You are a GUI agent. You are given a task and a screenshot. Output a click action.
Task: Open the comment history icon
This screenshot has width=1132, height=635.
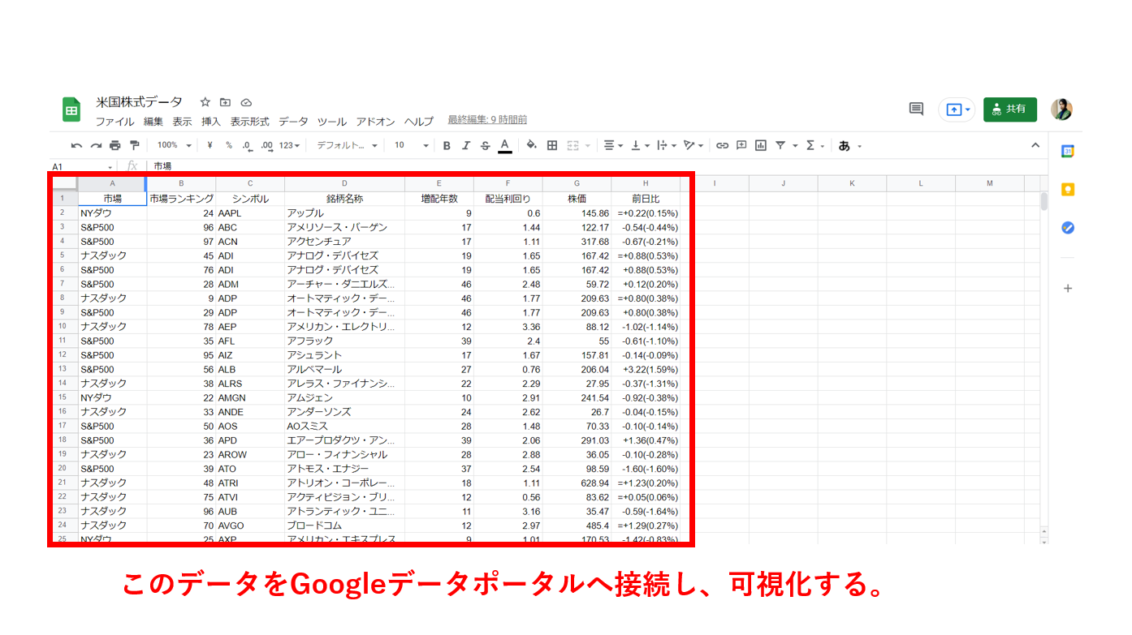(916, 109)
